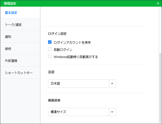Click the vertical scrollbar thumb
Screen dimensions: 162x124
(x=160, y=87)
